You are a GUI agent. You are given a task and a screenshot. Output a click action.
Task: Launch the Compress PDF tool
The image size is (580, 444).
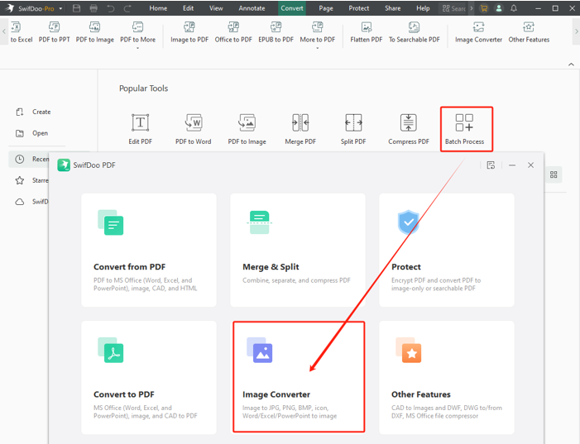(409, 129)
